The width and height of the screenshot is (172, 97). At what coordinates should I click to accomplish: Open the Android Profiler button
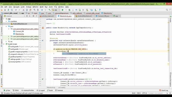tap(28, 91)
